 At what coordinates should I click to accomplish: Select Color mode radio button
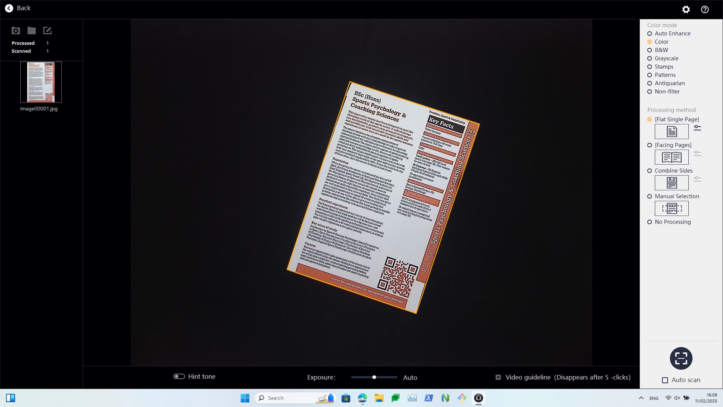[650, 42]
